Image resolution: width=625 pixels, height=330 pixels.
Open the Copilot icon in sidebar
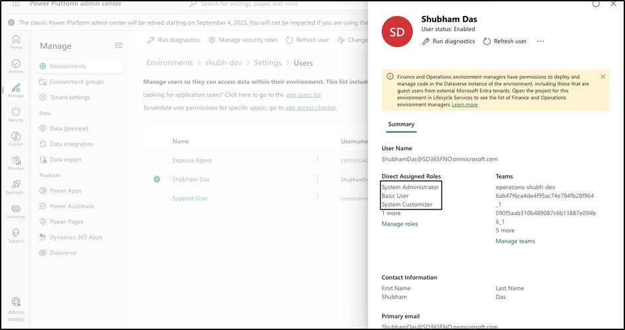click(x=16, y=138)
